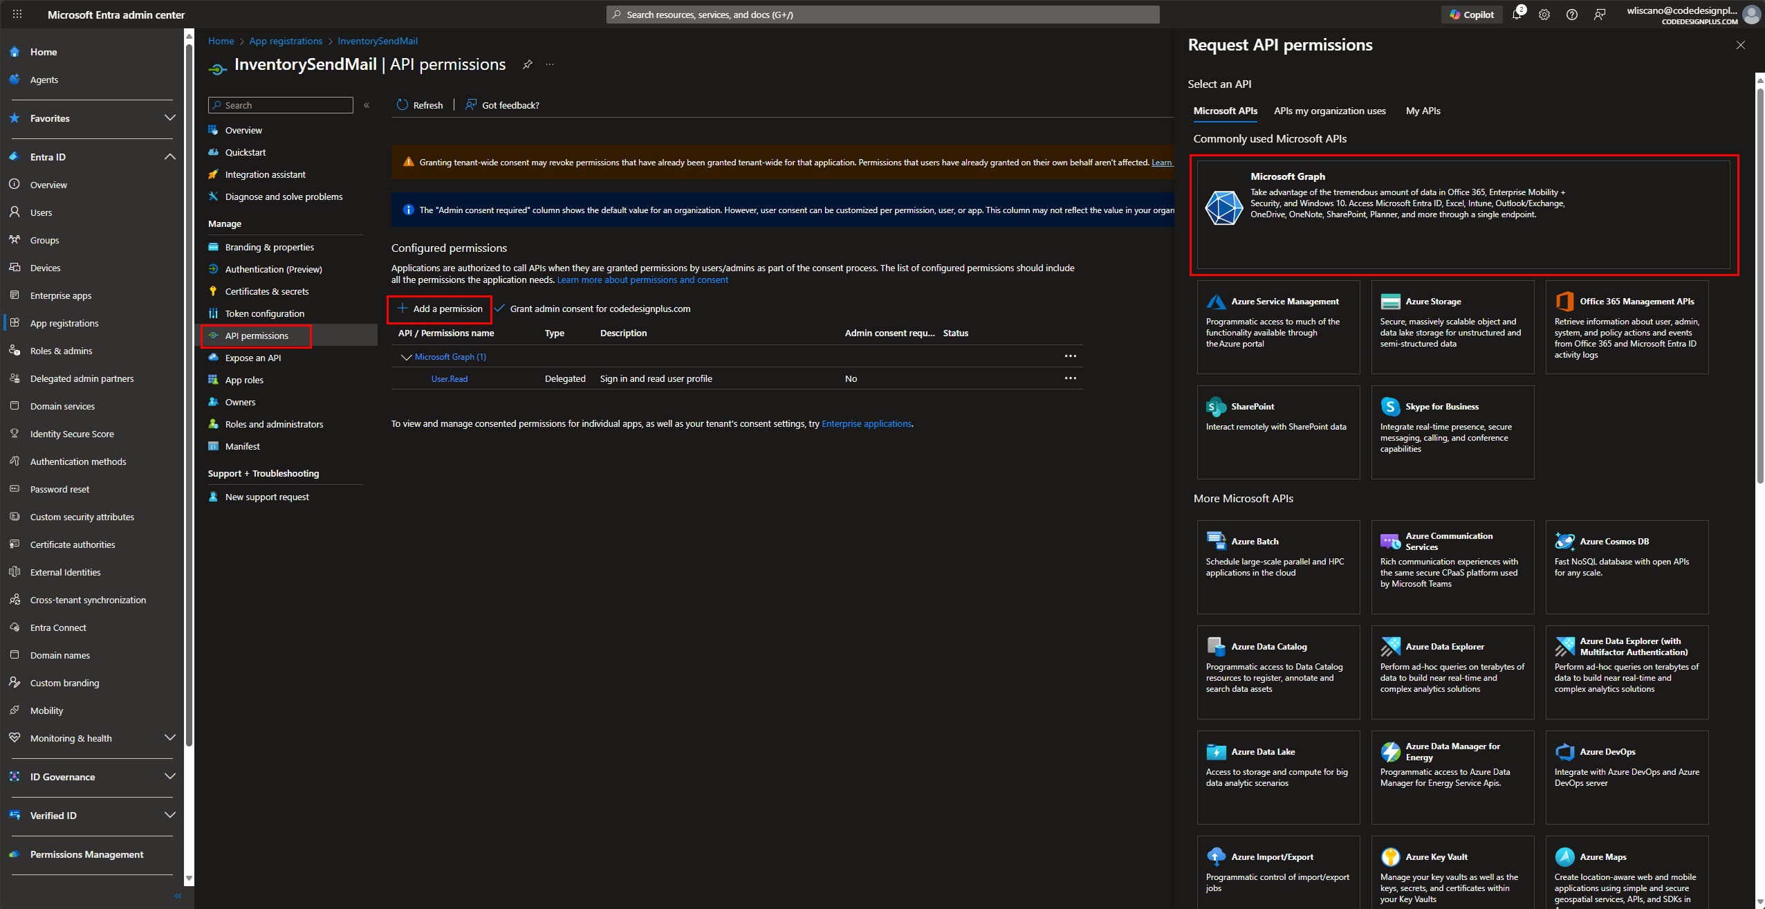
Task: Open the help question mark icon
Action: [x=1572, y=15]
